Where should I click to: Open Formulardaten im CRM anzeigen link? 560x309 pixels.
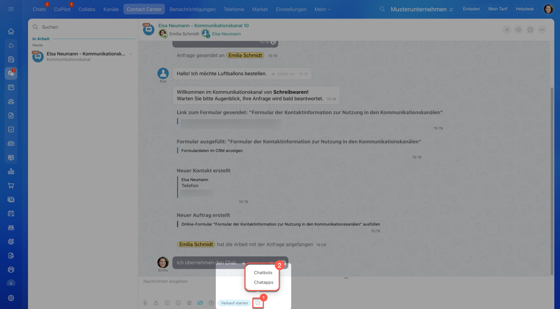(212, 151)
